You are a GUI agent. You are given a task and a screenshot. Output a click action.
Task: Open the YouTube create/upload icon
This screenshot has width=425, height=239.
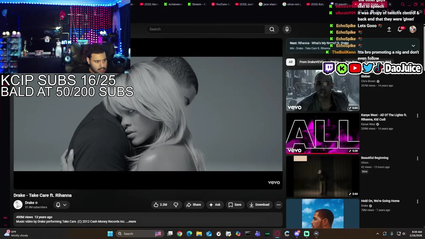pyautogui.click(x=389, y=29)
